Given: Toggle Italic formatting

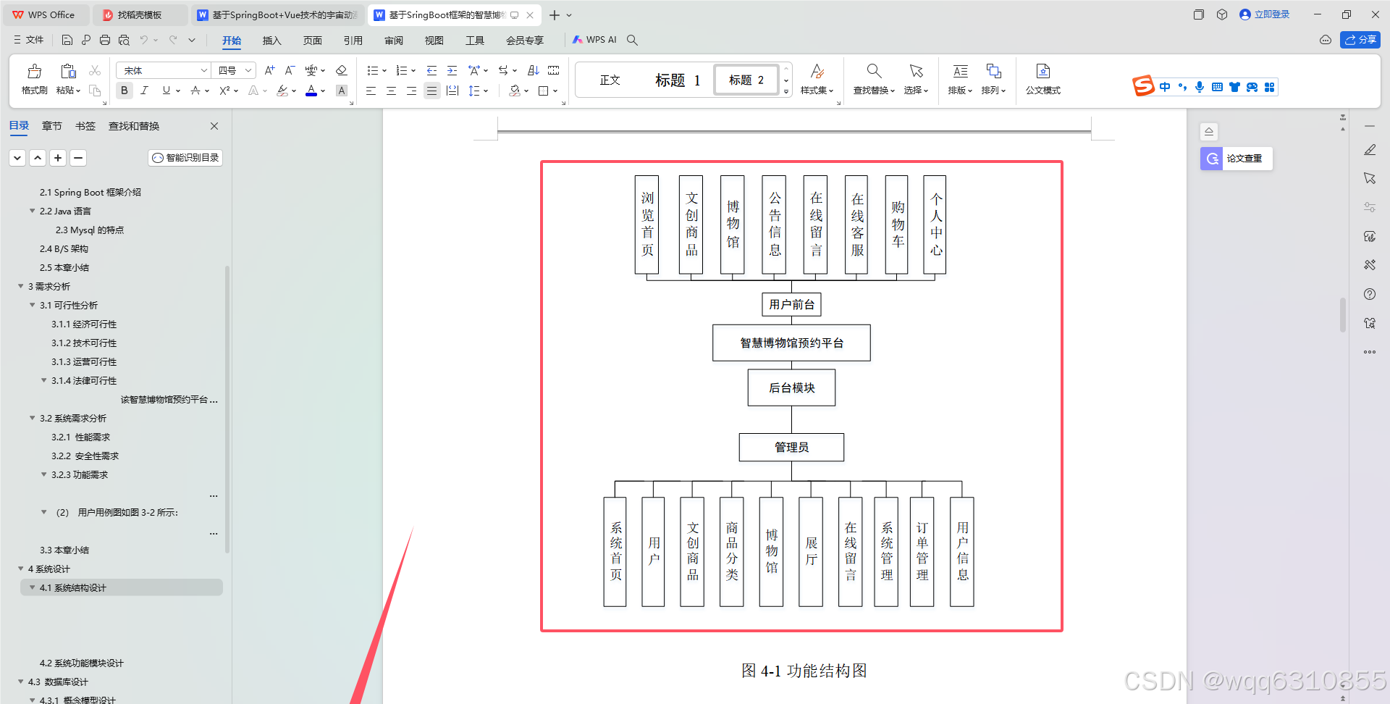Looking at the screenshot, I should (144, 91).
